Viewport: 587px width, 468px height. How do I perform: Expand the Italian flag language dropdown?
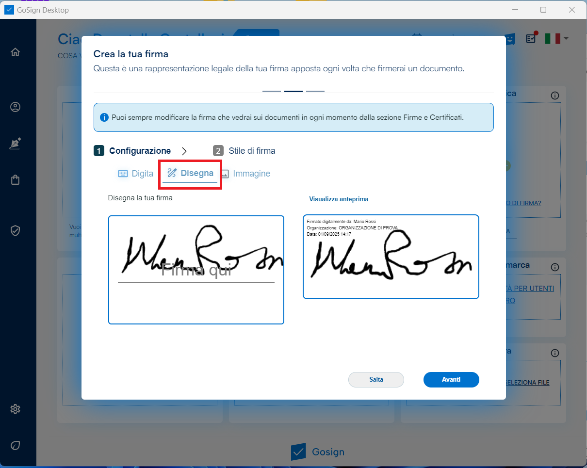(x=556, y=38)
